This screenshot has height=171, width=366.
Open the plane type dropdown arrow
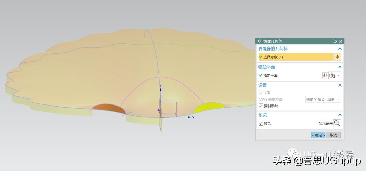click(x=339, y=75)
